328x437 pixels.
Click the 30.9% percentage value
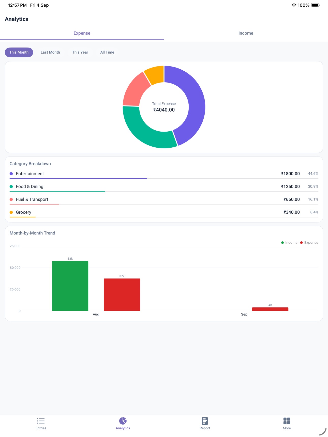click(x=313, y=186)
